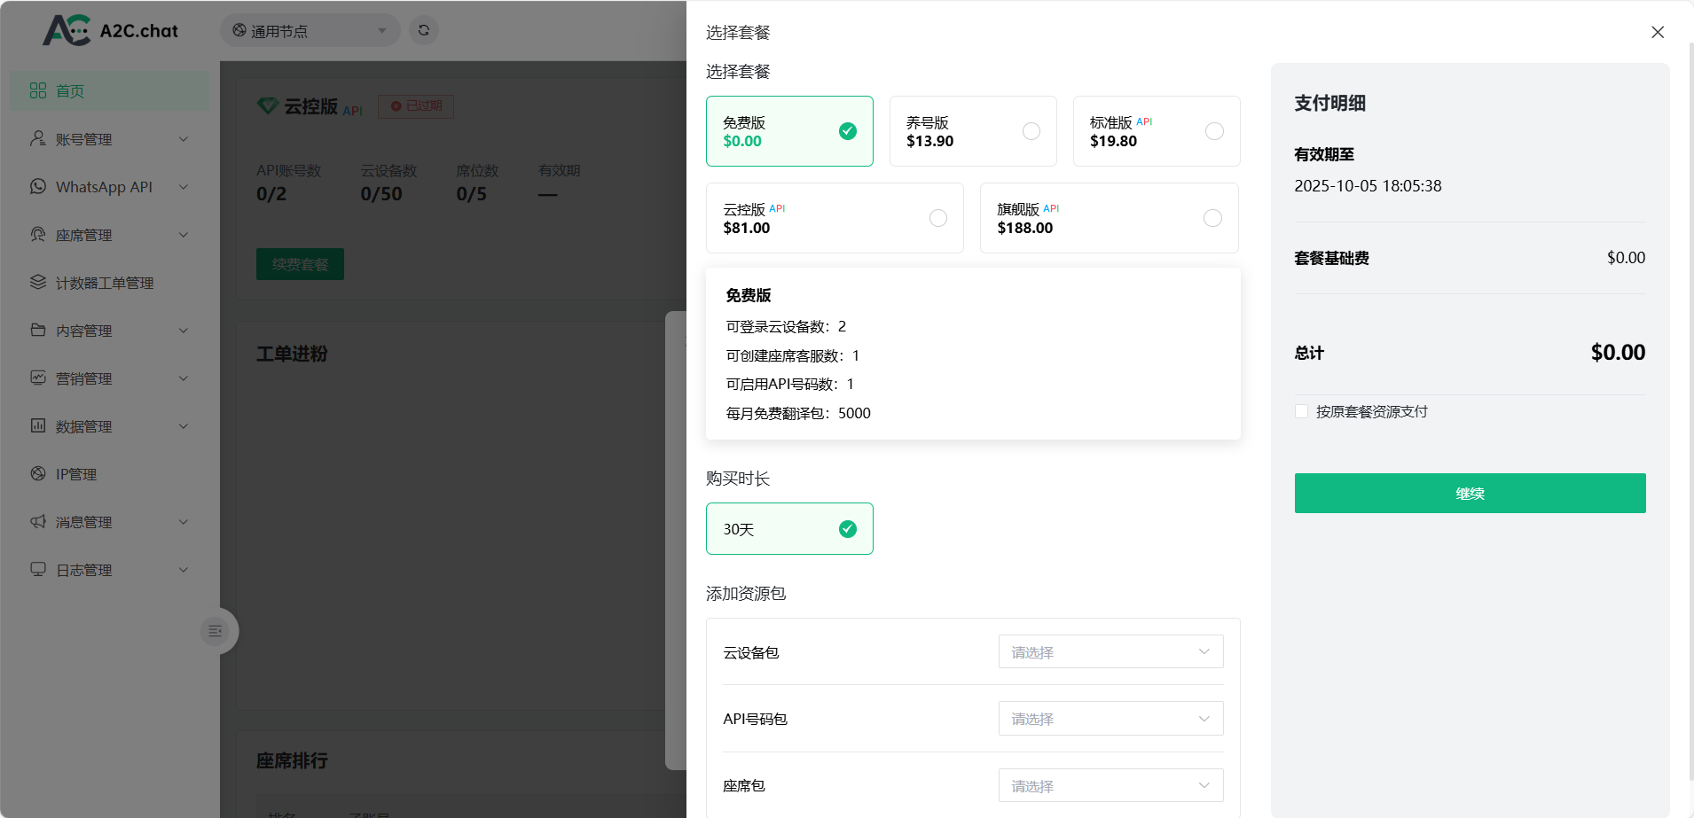Expand the WhatsApp API menu
The height and width of the screenshot is (818, 1694).
(110, 187)
